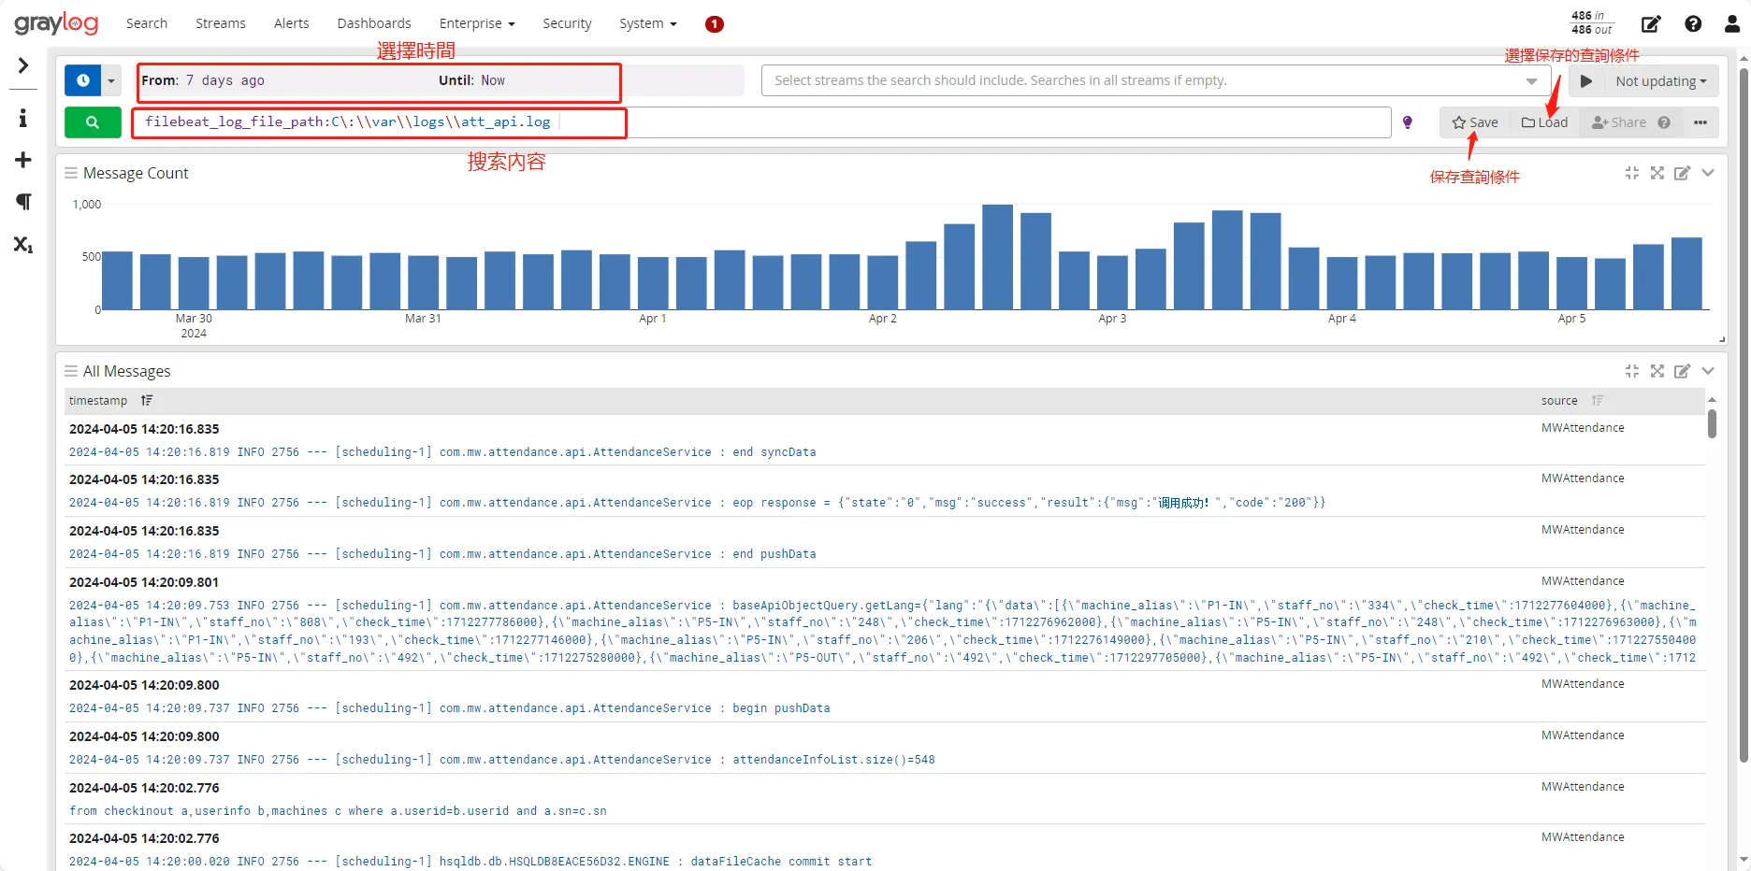Screen dimensions: 1751x871
Task: Edit the Message Count widget
Action: coord(1682,173)
